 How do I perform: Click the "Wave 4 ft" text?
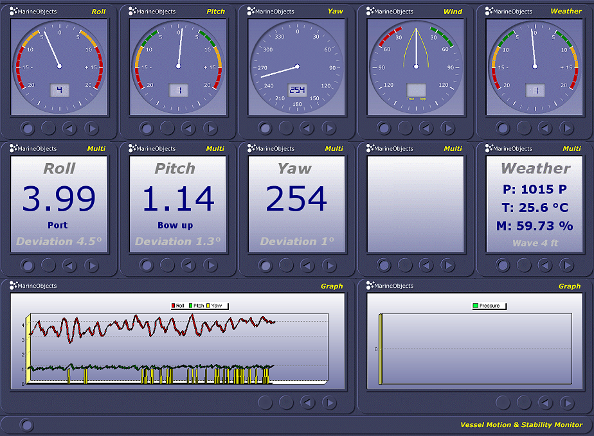(535, 243)
